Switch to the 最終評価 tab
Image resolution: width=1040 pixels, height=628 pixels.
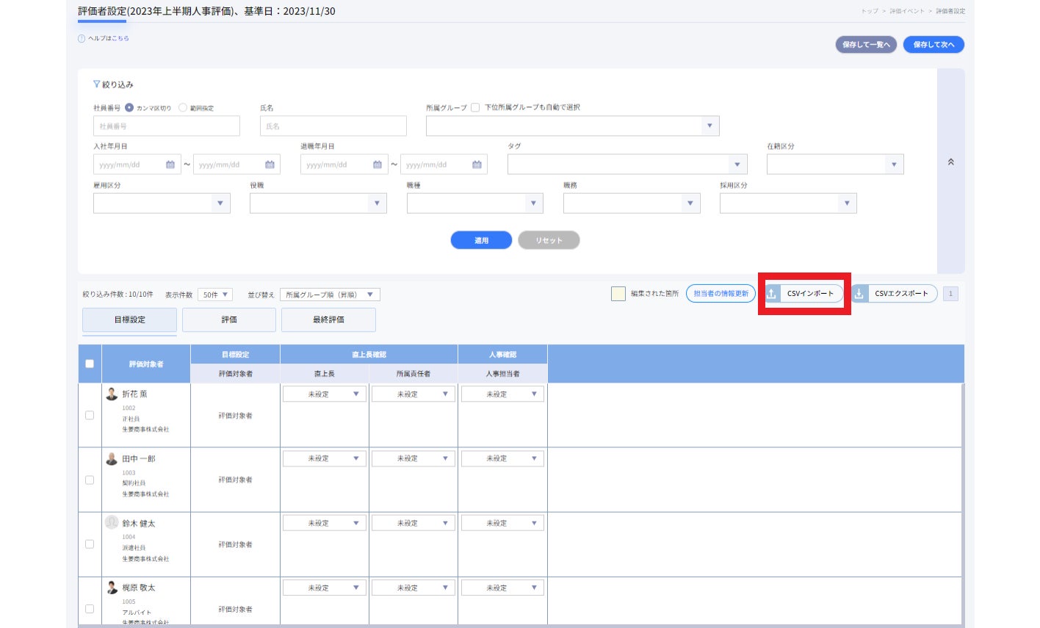click(328, 320)
